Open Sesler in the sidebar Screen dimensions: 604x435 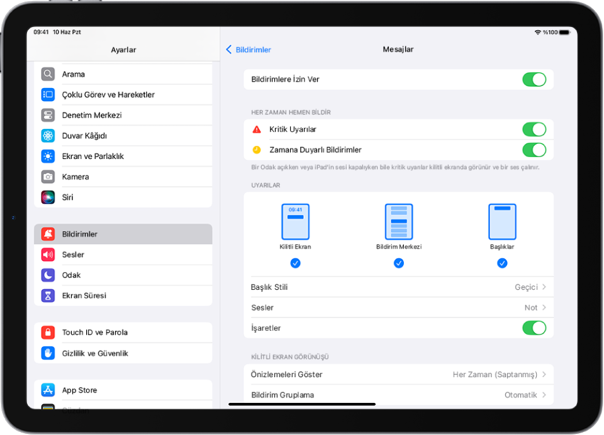click(x=123, y=255)
